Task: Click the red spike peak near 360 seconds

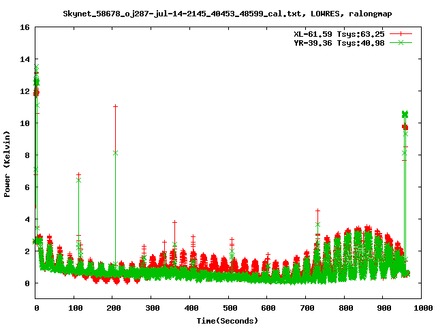Action: (x=174, y=222)
